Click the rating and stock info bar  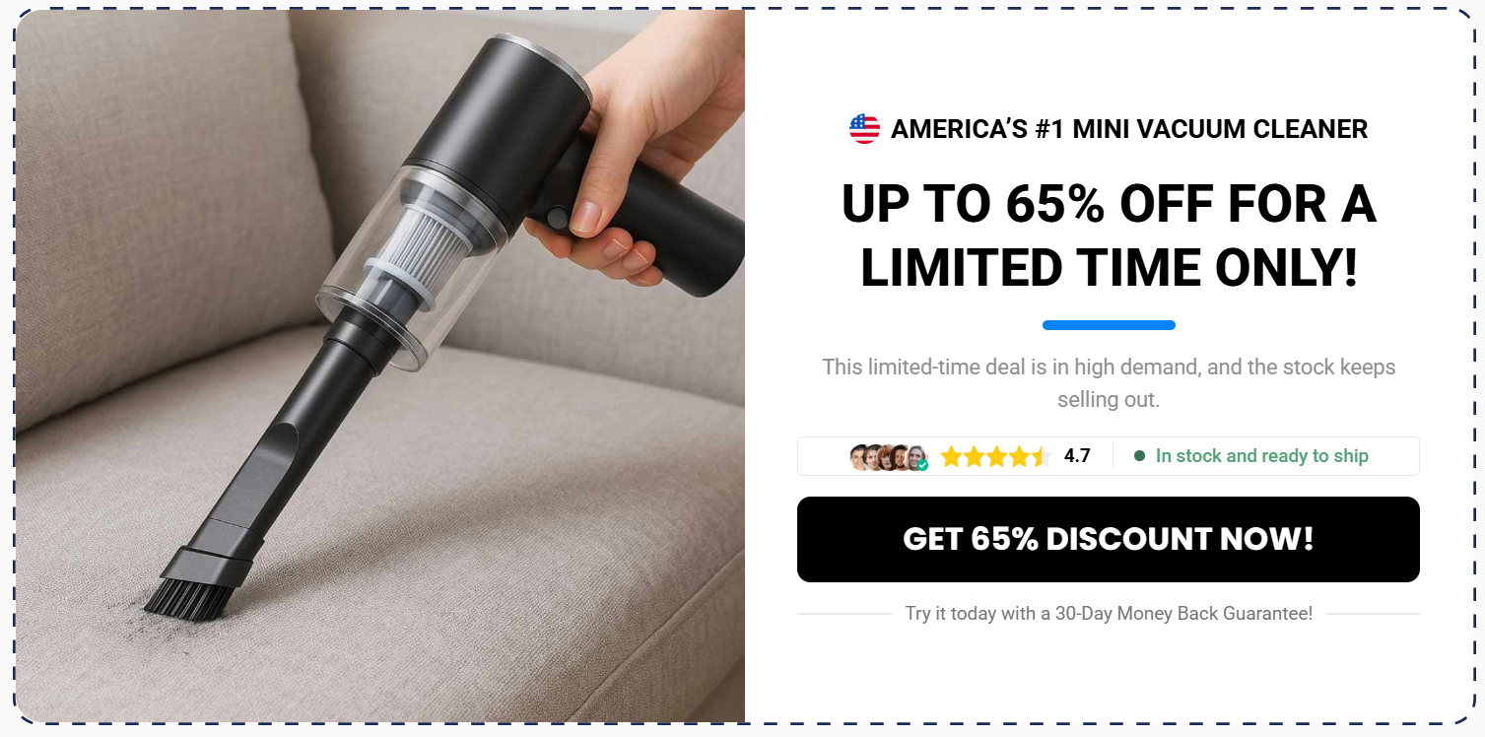coord(1109,456)
